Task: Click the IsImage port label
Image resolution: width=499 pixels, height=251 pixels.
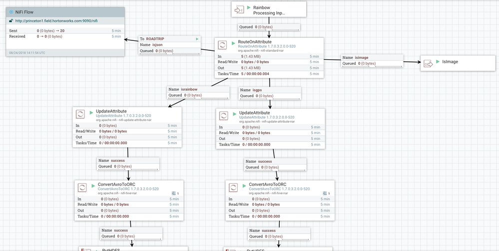Action: (x=450, y=62)
